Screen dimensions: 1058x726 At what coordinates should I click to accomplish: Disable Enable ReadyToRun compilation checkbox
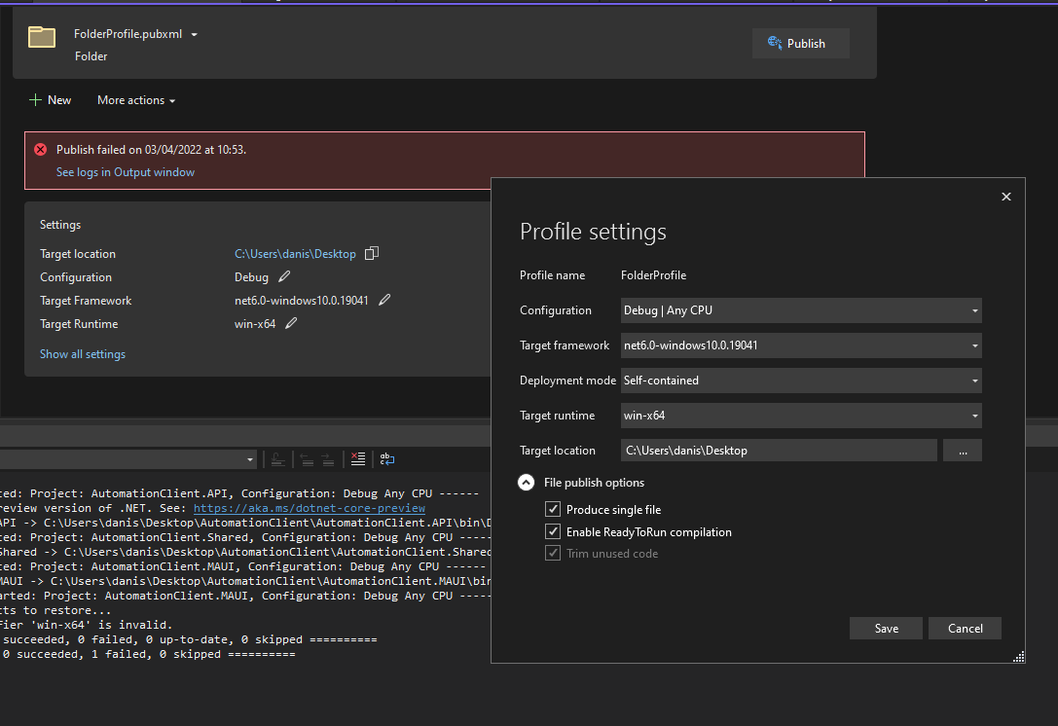coord(553,532)
